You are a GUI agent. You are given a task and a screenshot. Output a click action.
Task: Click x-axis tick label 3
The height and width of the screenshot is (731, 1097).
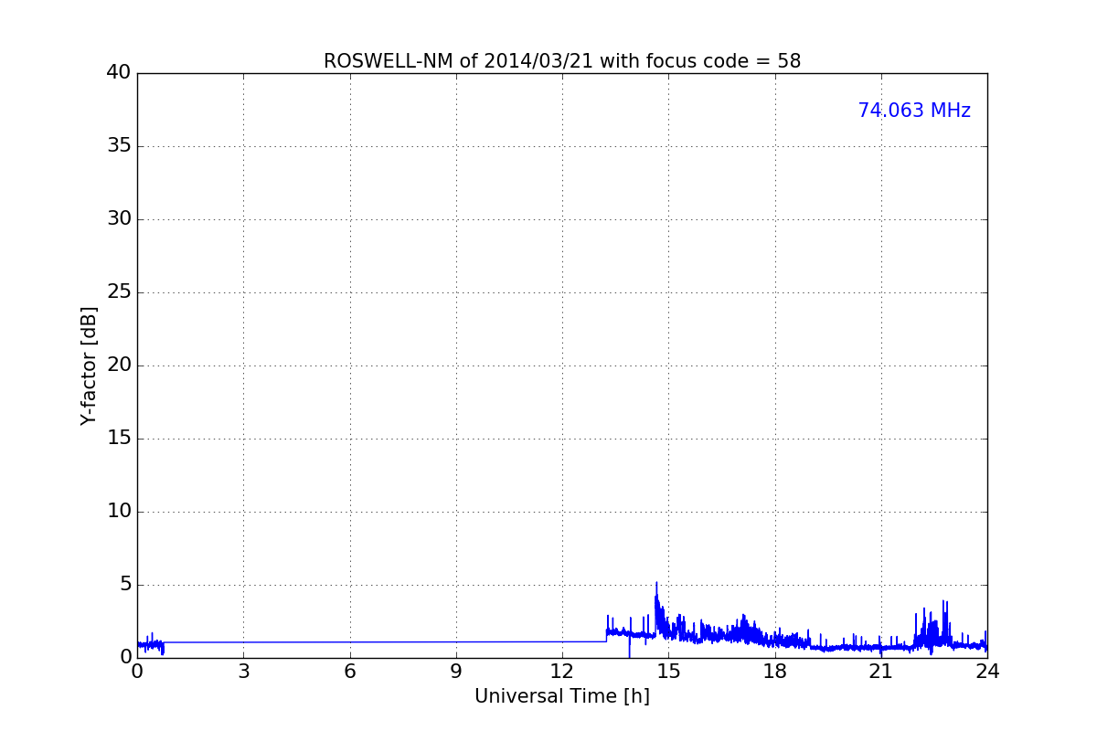[243, 672]
